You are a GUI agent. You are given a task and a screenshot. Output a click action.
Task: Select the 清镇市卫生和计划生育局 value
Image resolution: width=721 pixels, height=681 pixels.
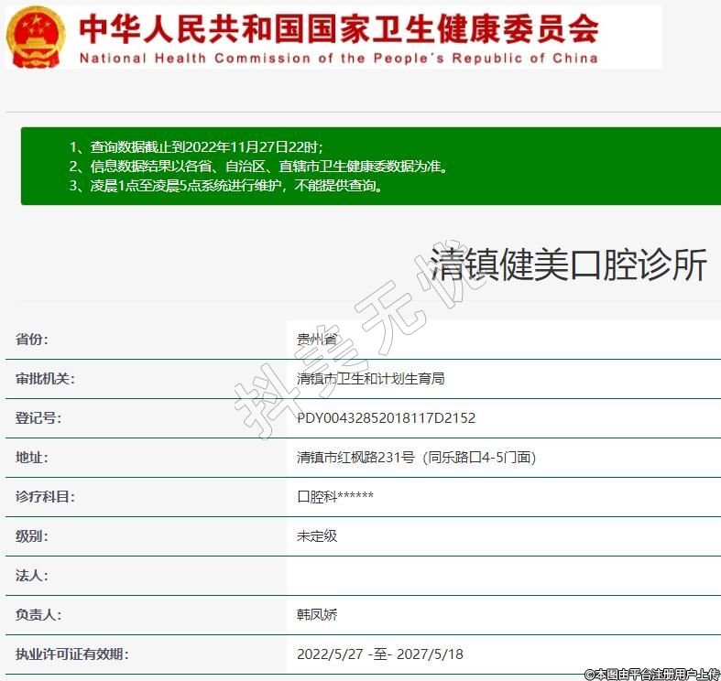[x=370, y=379]
